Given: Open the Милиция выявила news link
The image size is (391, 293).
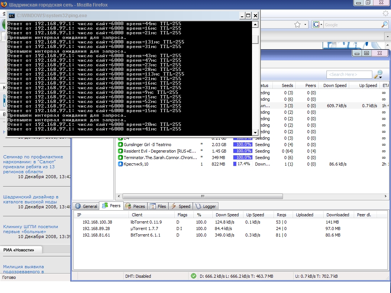Looking at the screenshot, I should tap(23, 269).
